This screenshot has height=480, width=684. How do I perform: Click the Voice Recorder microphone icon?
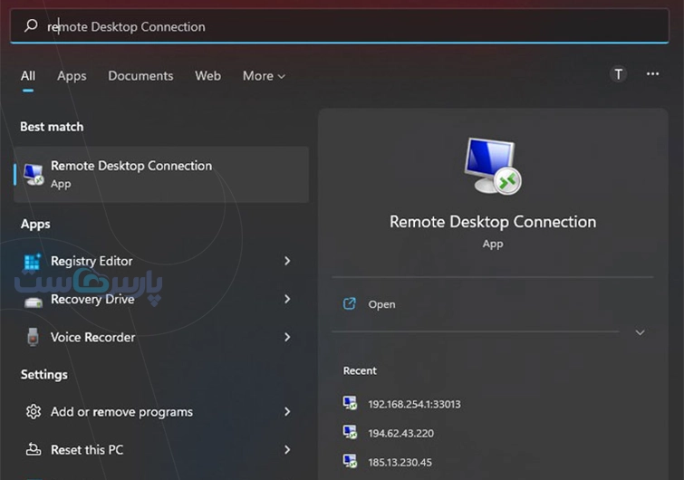point(33,337)
